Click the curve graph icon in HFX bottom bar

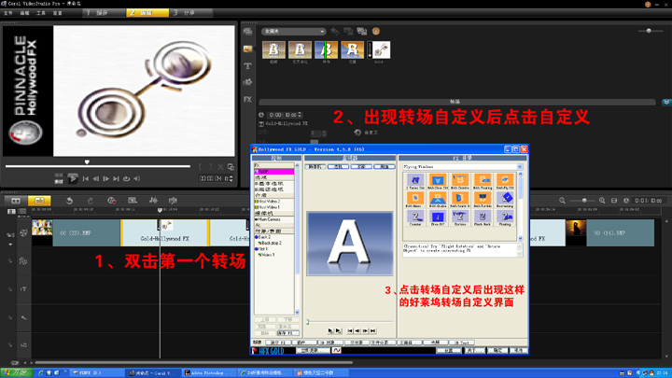[x=336, y=351]
